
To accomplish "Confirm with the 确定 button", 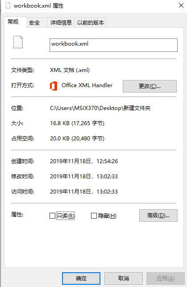I will [81, 279].
